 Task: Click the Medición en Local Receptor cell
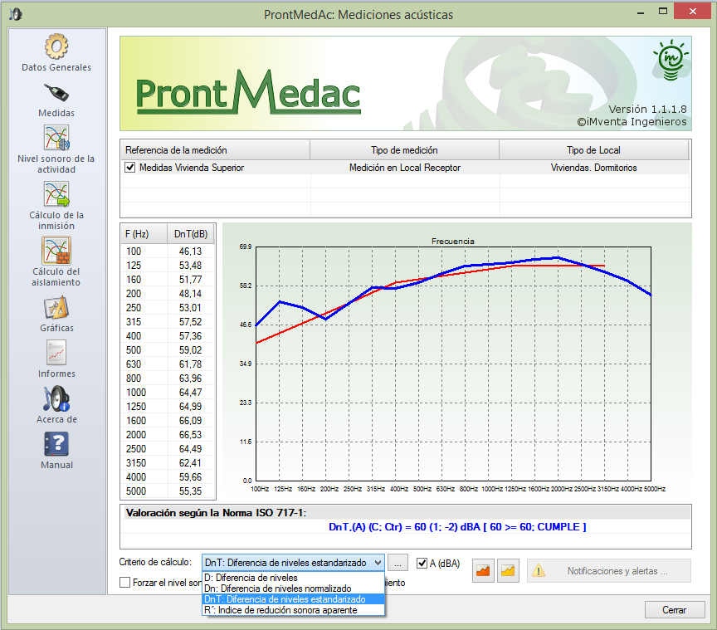click(405, 168)
